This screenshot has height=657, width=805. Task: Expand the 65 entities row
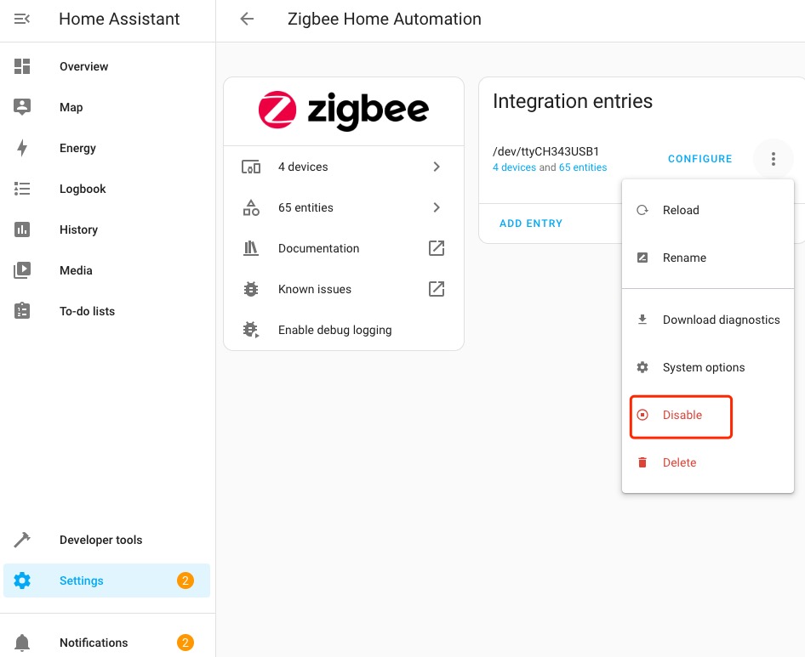(x=436, y=207)
